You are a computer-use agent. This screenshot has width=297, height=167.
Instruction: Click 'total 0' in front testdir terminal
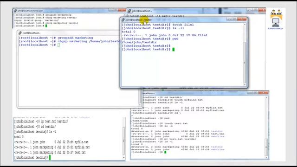coord(129,32)
